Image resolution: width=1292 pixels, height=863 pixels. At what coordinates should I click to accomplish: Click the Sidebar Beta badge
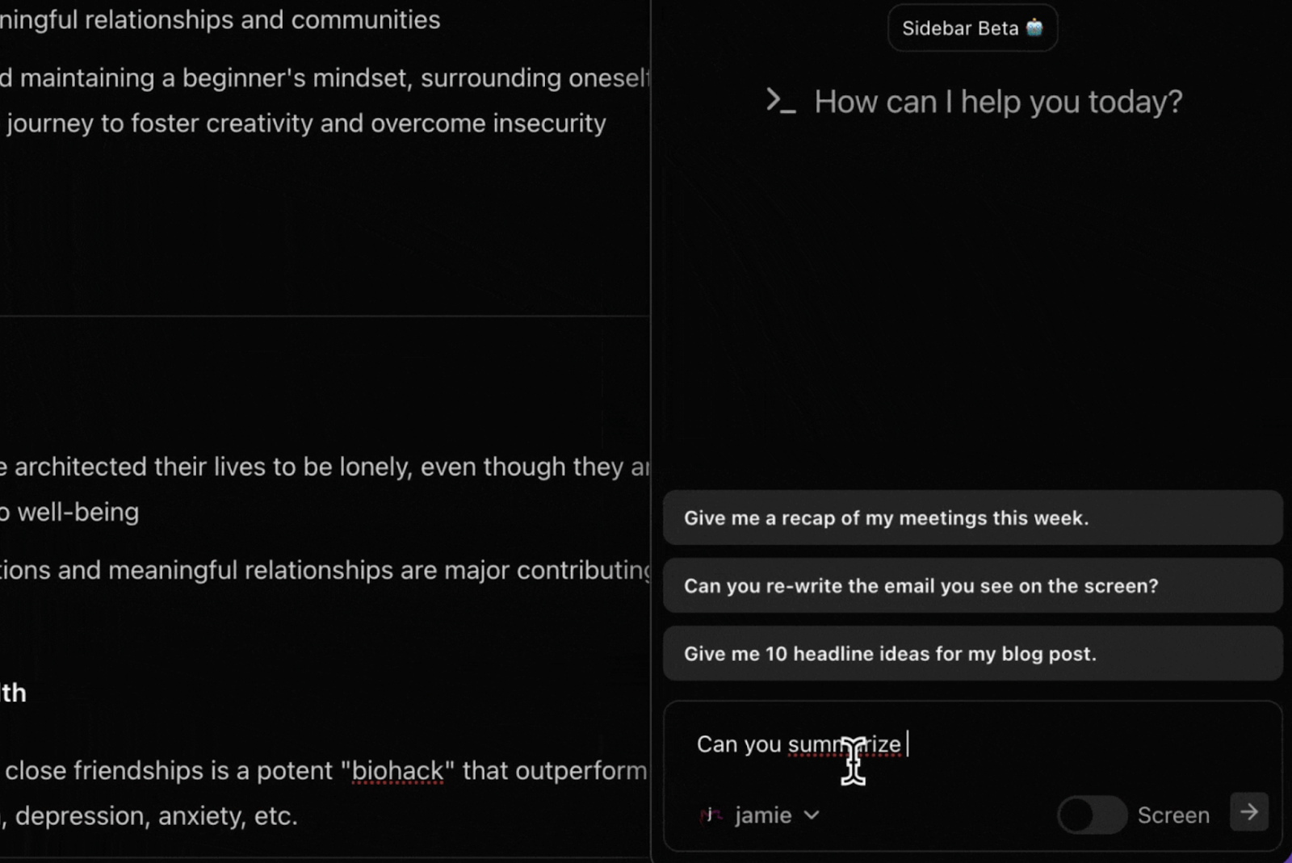(x=972, y=28)
